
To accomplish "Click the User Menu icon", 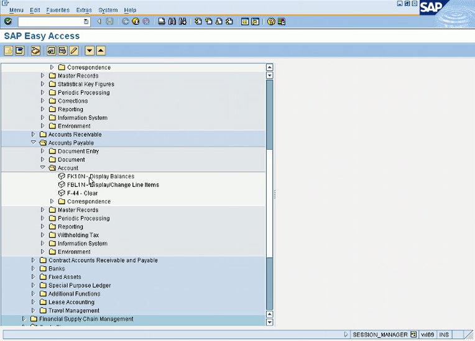I will [x=9, y=50].
